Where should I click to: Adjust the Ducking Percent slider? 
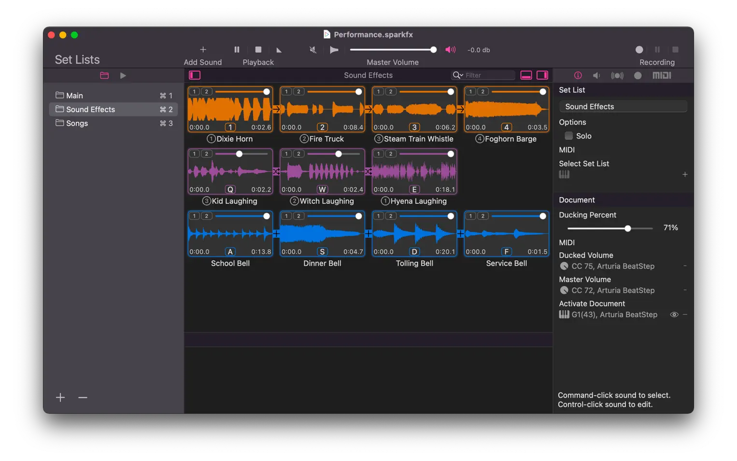tap(610, 228)
